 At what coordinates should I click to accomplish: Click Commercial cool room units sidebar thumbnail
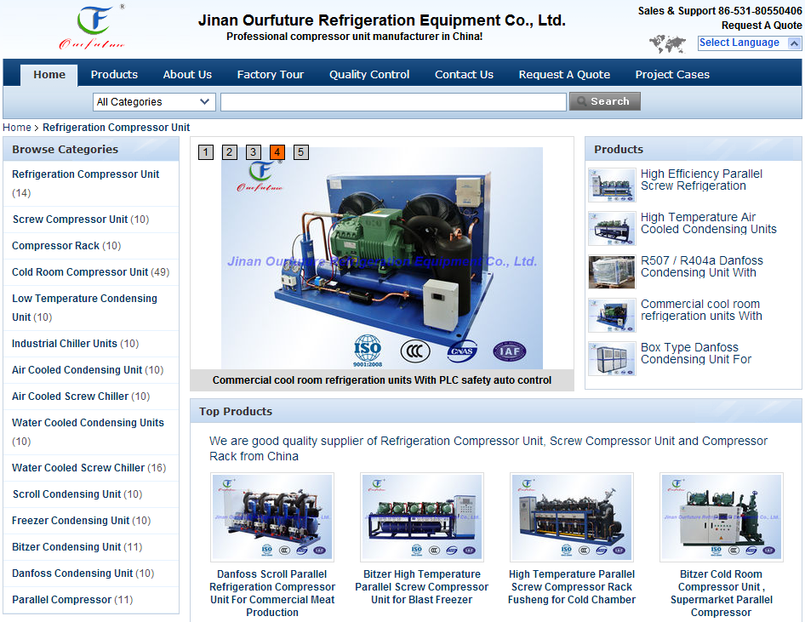point(612,316)
